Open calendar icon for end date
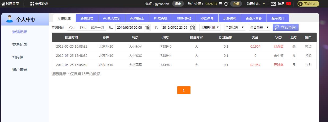The image size is (328, 122). coord(193,28)
